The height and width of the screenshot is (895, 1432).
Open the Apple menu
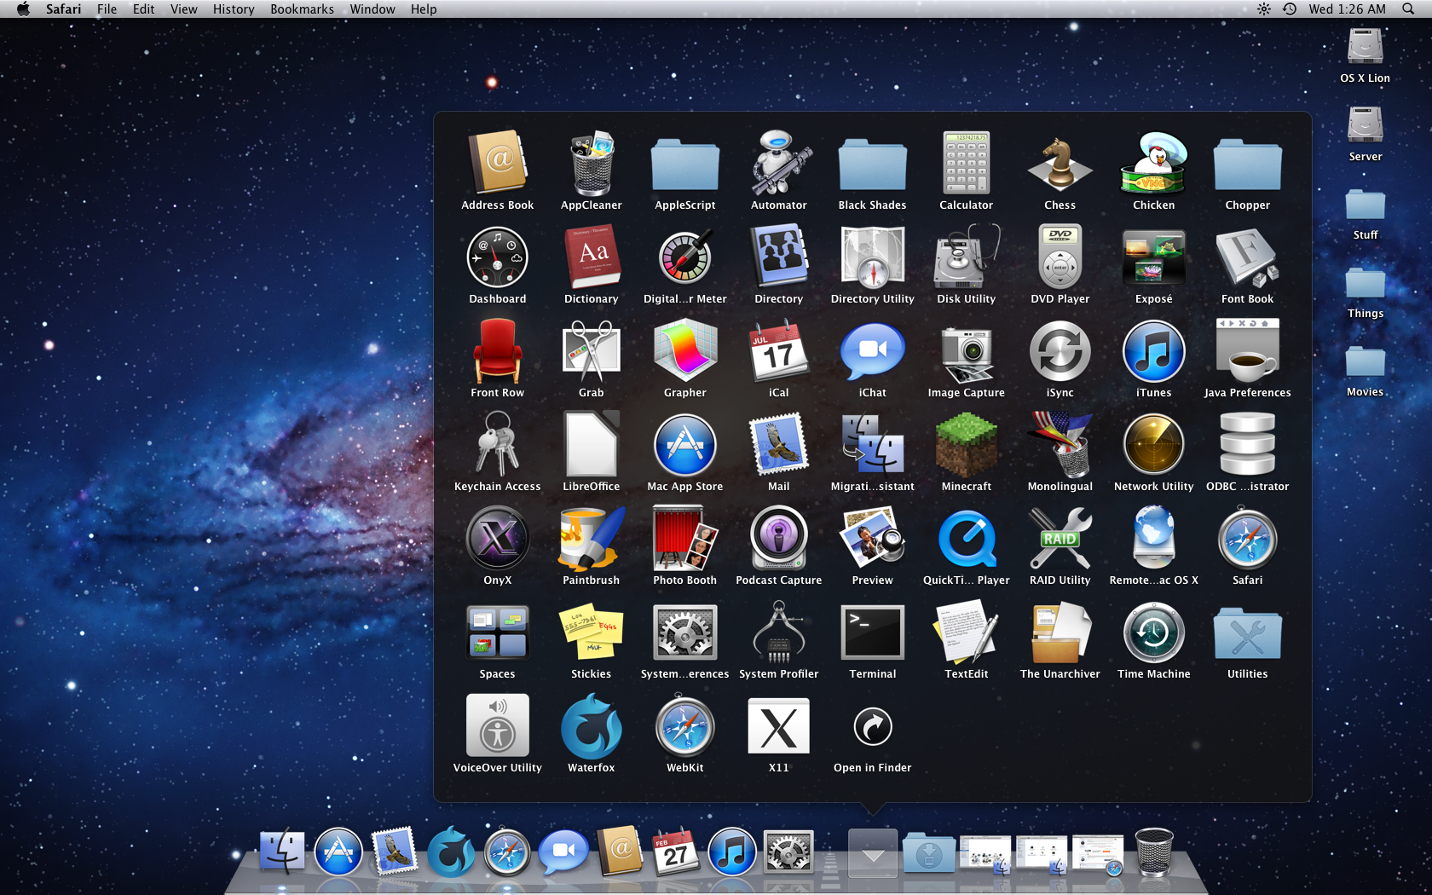pyautogui.click(x=23, y=9)
